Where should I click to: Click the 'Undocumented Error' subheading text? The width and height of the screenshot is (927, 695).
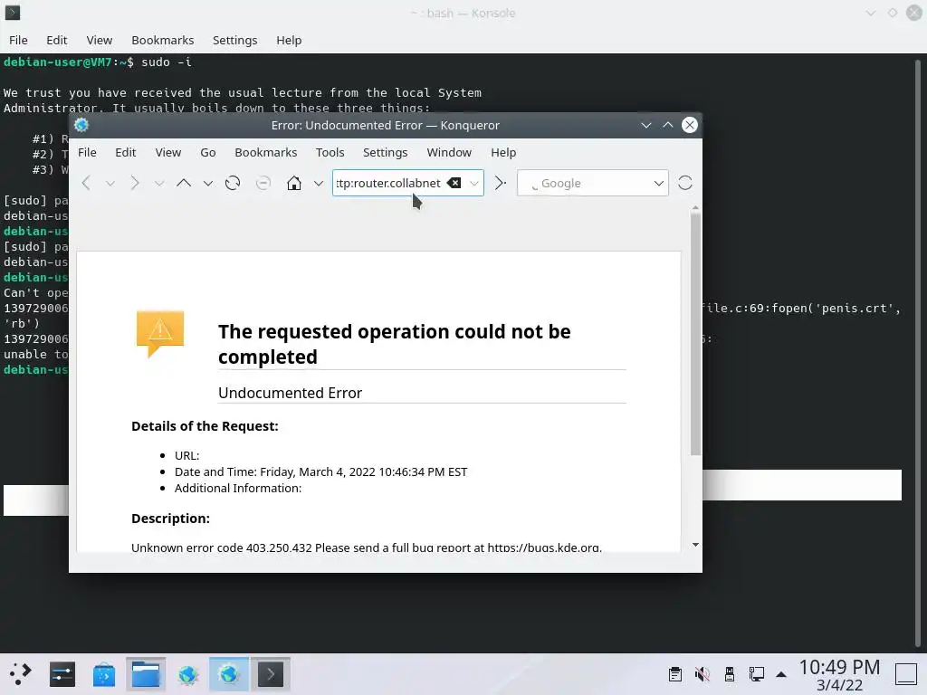pos(290,393)
